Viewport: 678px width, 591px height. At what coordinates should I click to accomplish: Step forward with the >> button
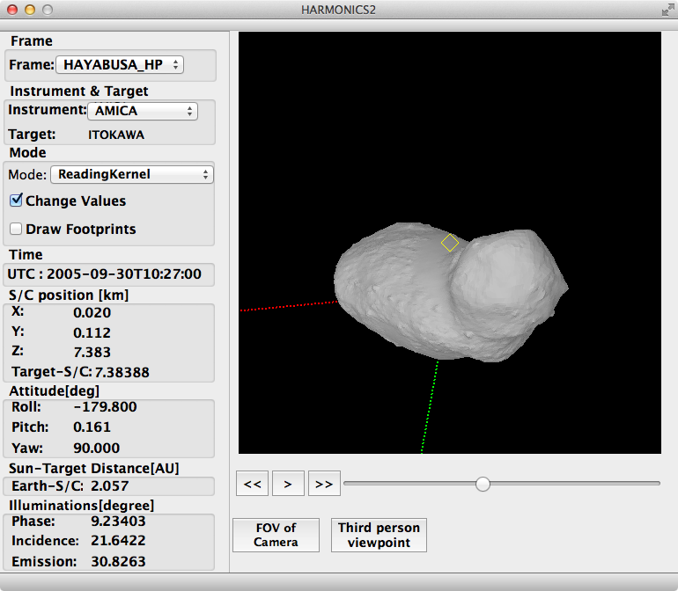[323, 483]
